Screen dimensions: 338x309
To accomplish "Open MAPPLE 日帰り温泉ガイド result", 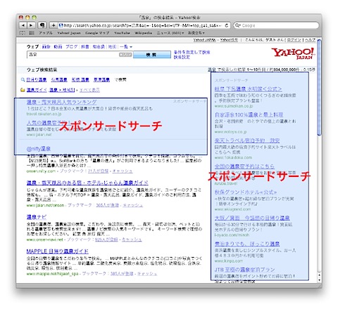I will (58, 251).
